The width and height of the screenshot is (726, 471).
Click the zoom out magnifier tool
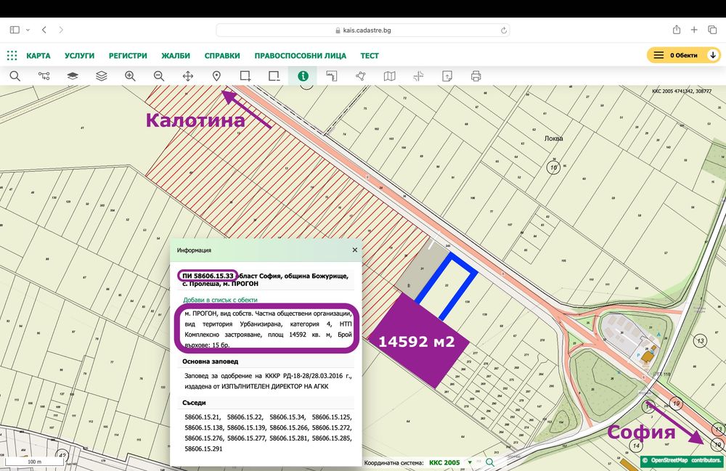coord(159,75)
